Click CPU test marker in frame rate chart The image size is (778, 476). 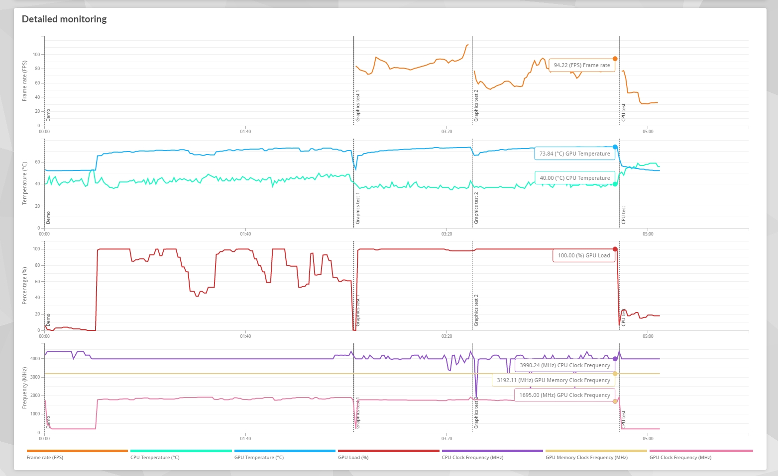[623, 113]
